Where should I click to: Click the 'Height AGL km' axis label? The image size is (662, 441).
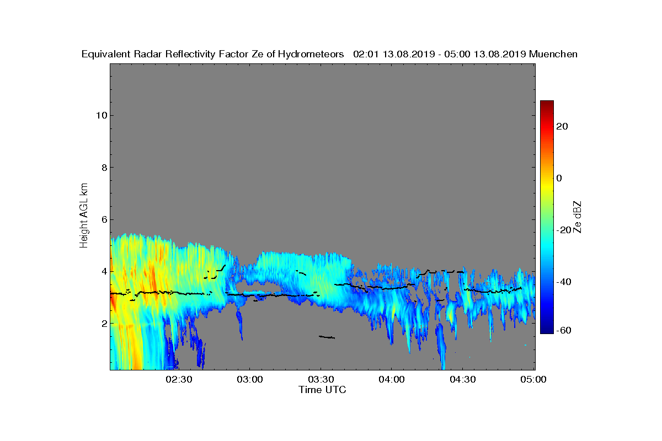[x=84, y=216]
